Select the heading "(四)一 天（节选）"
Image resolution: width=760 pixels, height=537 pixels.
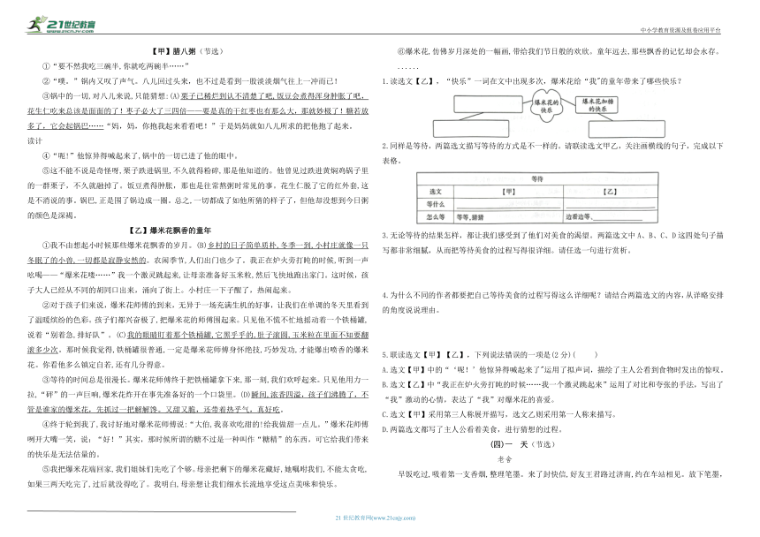[522, 444]
